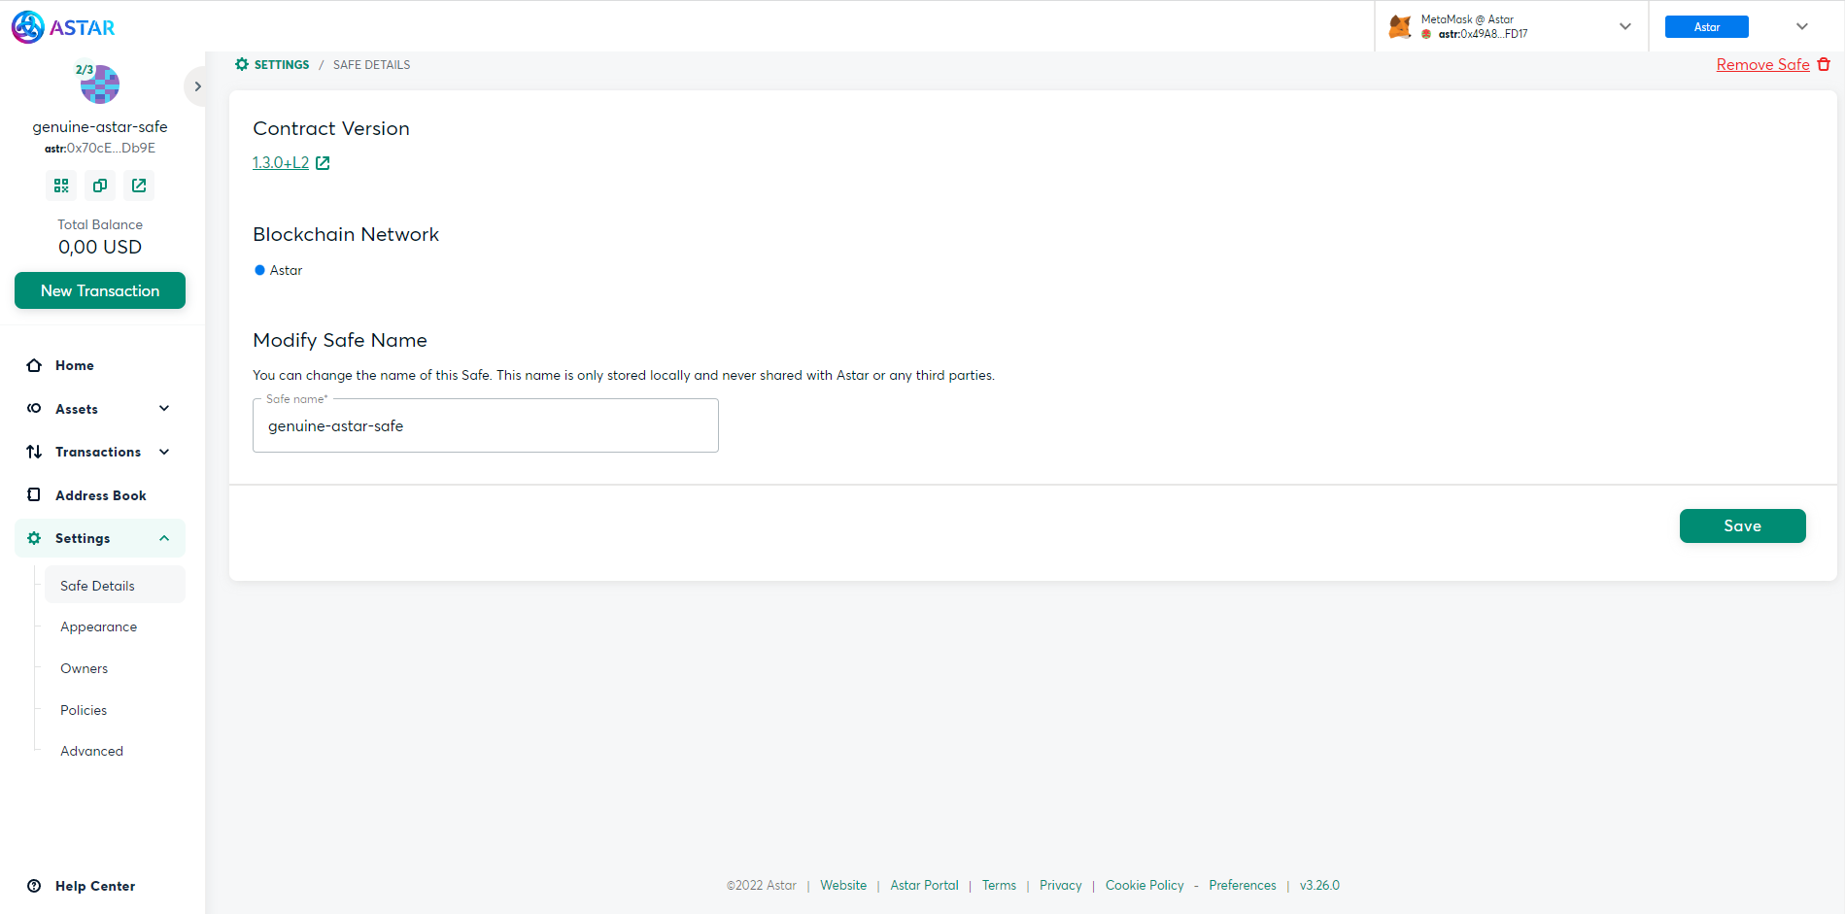Viewport: 1845px width, 914px height.
Task: Open the wallet connection dropdown
Action: (x=1624, y=27)
